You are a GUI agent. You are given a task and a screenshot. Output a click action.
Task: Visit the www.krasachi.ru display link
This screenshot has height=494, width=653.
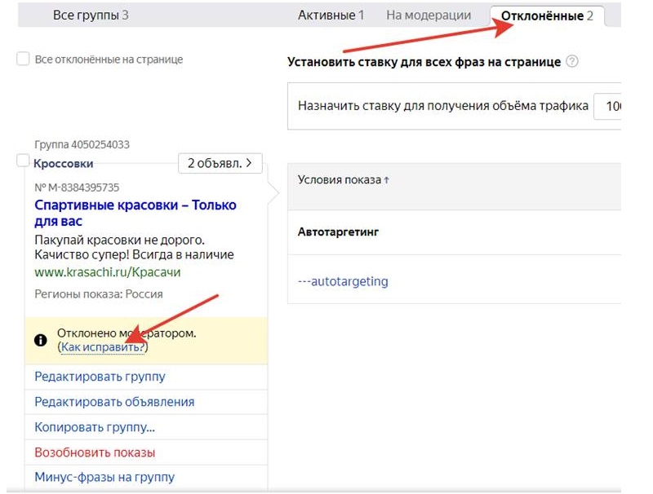click(x=107, y=271)
